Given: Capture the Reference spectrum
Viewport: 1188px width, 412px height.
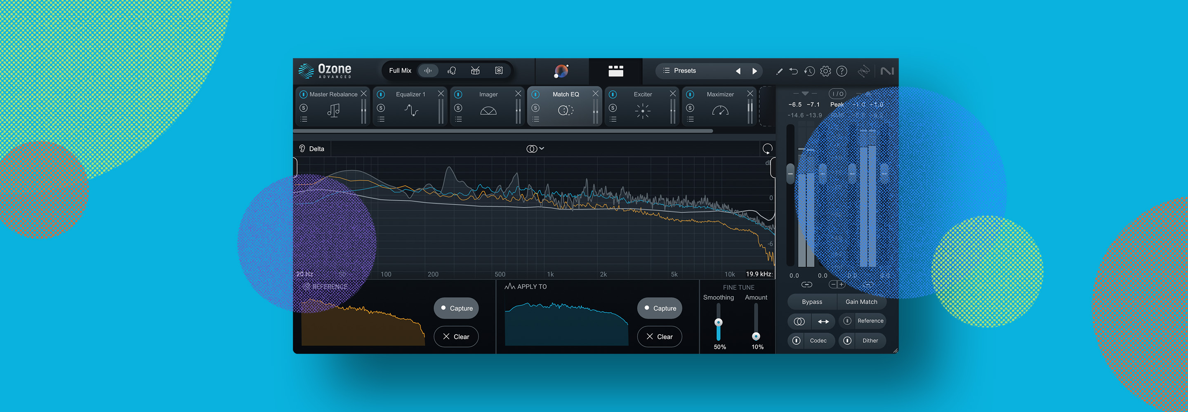Looking at the screenshot, I should point(456,308).
